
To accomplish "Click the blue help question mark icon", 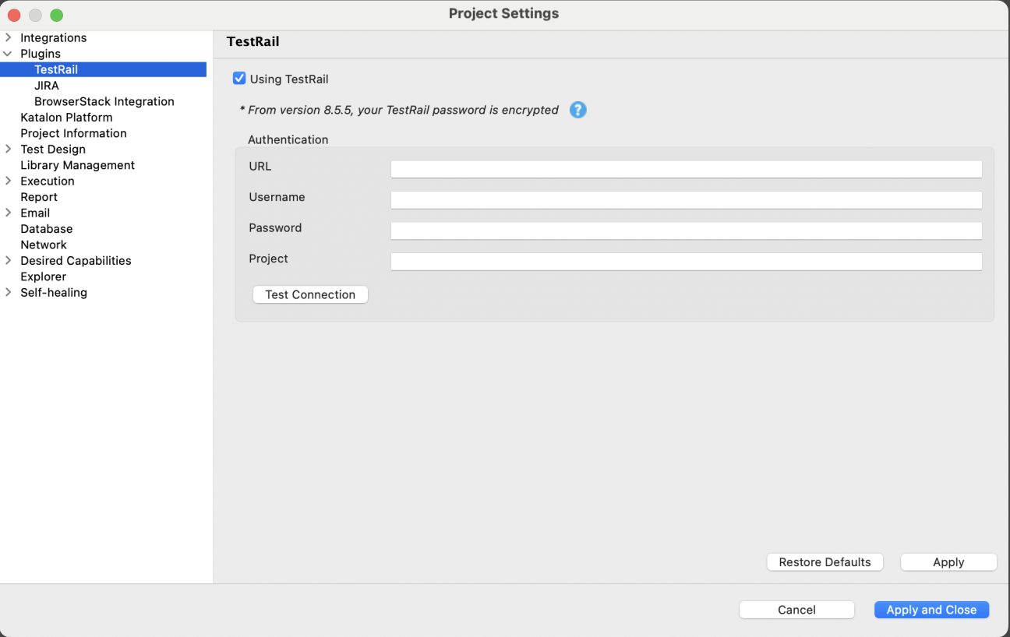I will (x=577, y=110).
